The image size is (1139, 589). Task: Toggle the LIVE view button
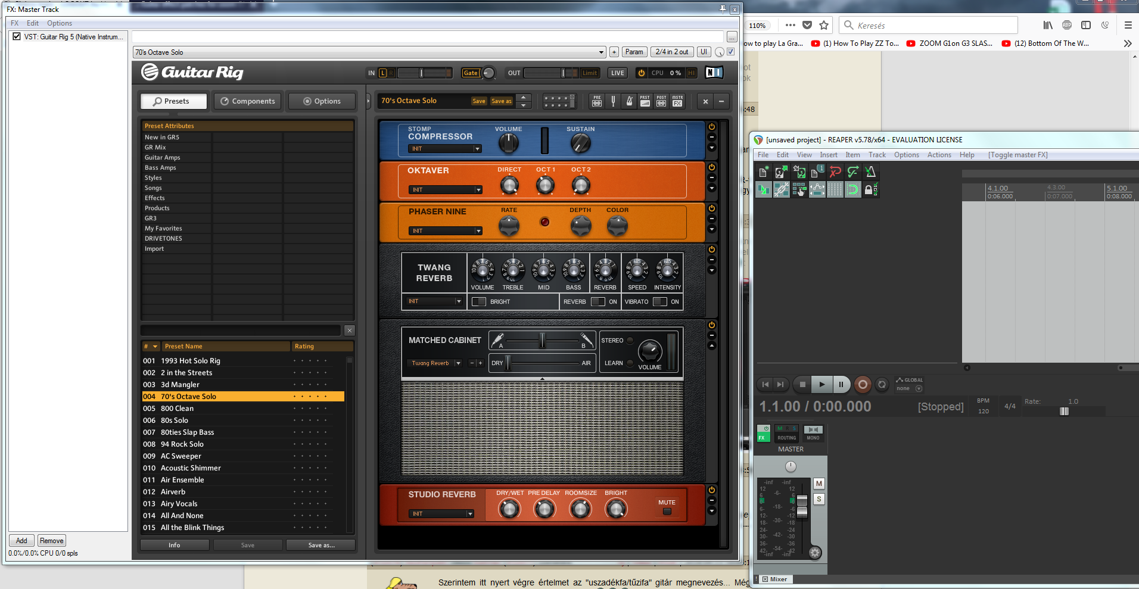(x=618, y=73)
